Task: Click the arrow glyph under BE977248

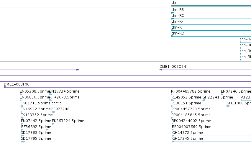Action: click(53, 112)
